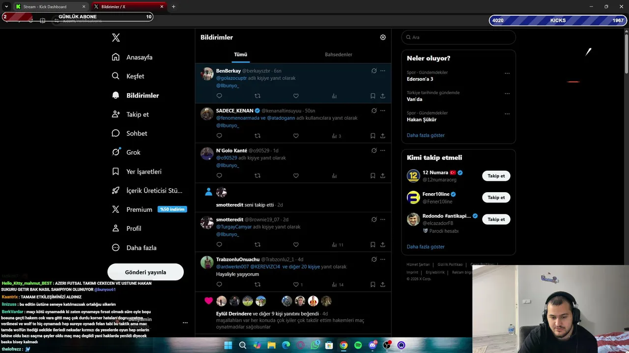Open Takip et sidebar item
The image size is (629, 353).
click(130, 114)
